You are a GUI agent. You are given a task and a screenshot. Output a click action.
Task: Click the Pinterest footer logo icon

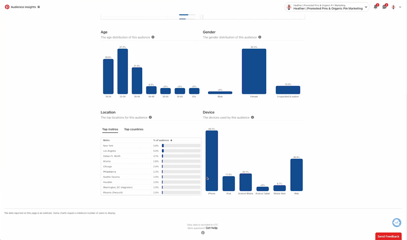pos(203,233)
